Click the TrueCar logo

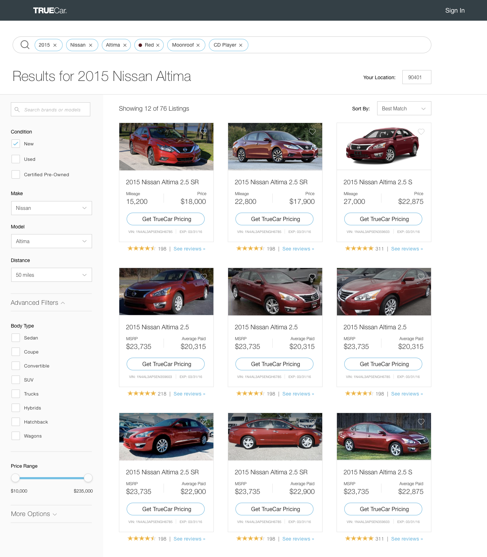(50, 11)
